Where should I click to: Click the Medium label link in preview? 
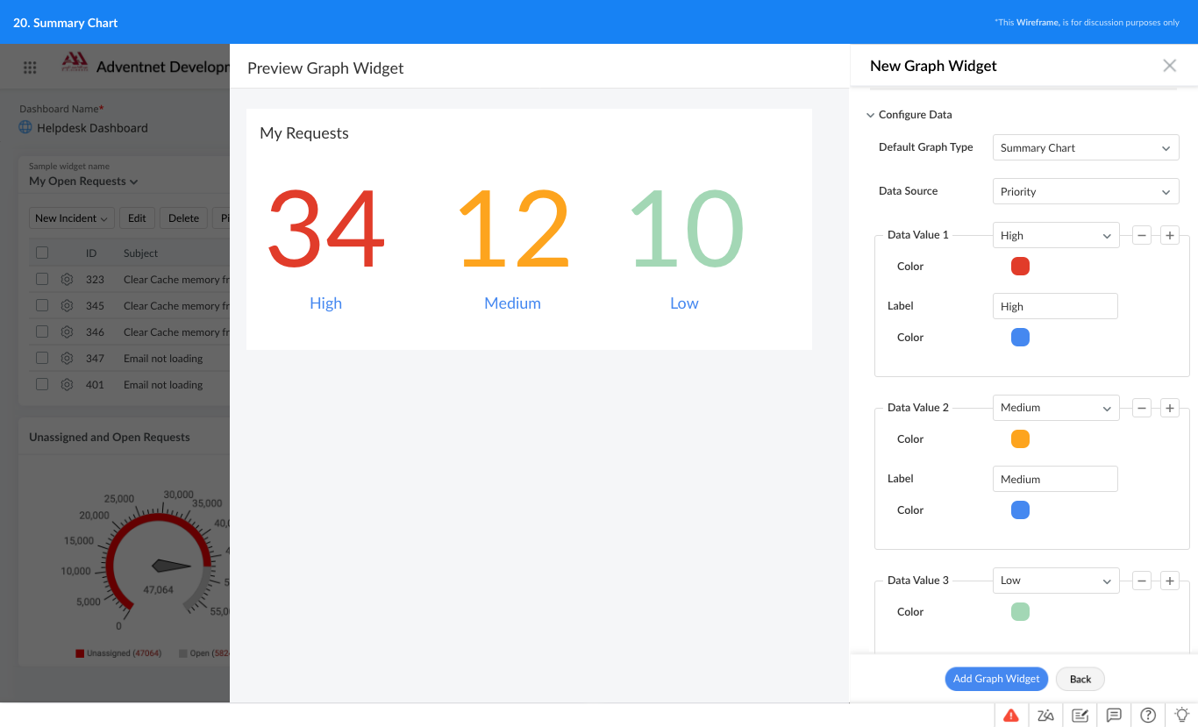(x=512, y=303)
